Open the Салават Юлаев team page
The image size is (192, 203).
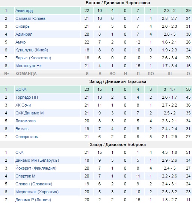(x=30, y=18)
